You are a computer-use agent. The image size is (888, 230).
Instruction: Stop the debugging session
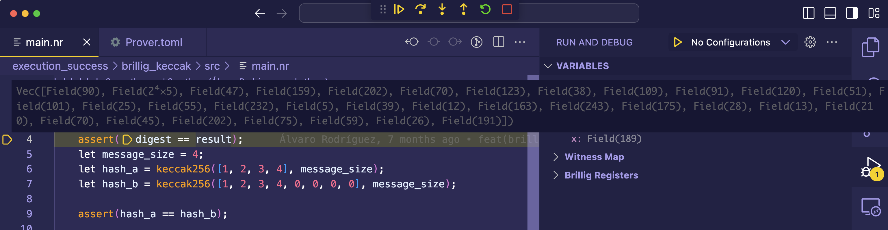(507, 9)
